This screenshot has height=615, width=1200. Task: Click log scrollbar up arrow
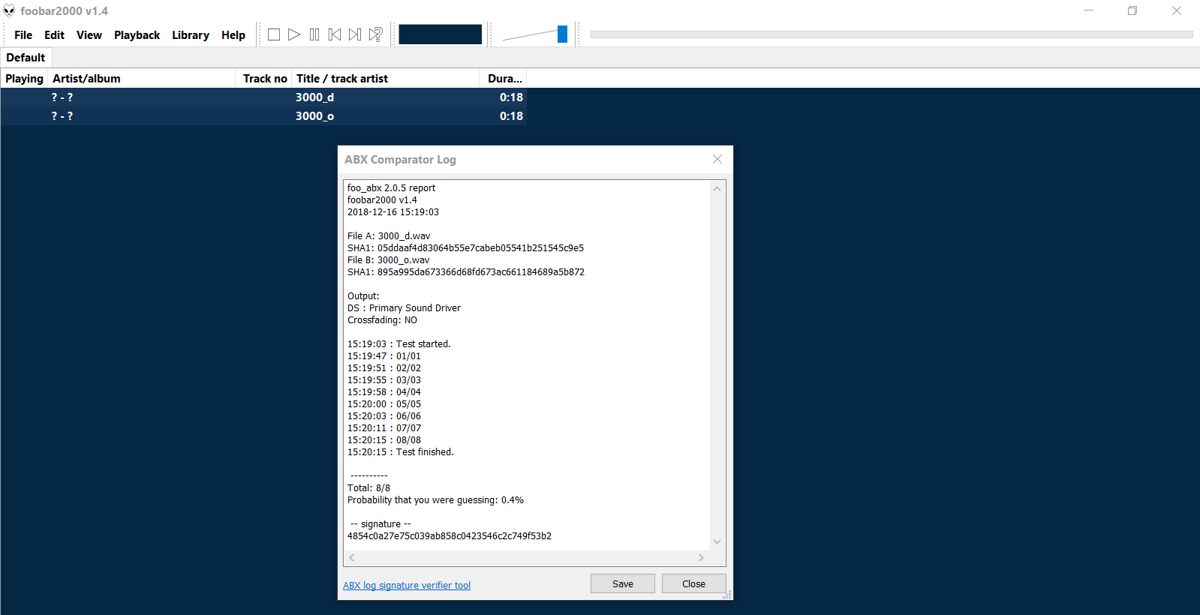pyautogui.click(x=717, y=188)
